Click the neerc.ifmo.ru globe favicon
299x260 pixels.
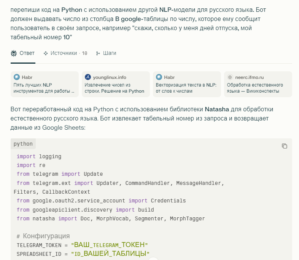coord(230,77)
